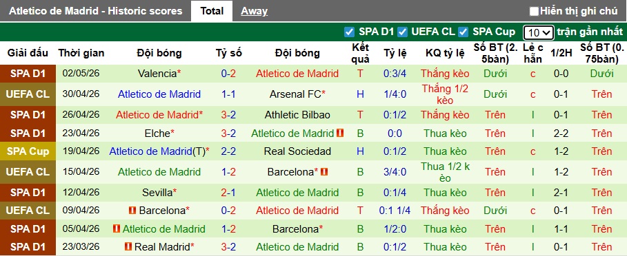Select the Total tab
The height and width of the screenshot is (256, 627).
tap(212, 11)
